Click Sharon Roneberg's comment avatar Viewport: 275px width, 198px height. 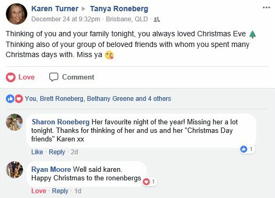(14, 122)
